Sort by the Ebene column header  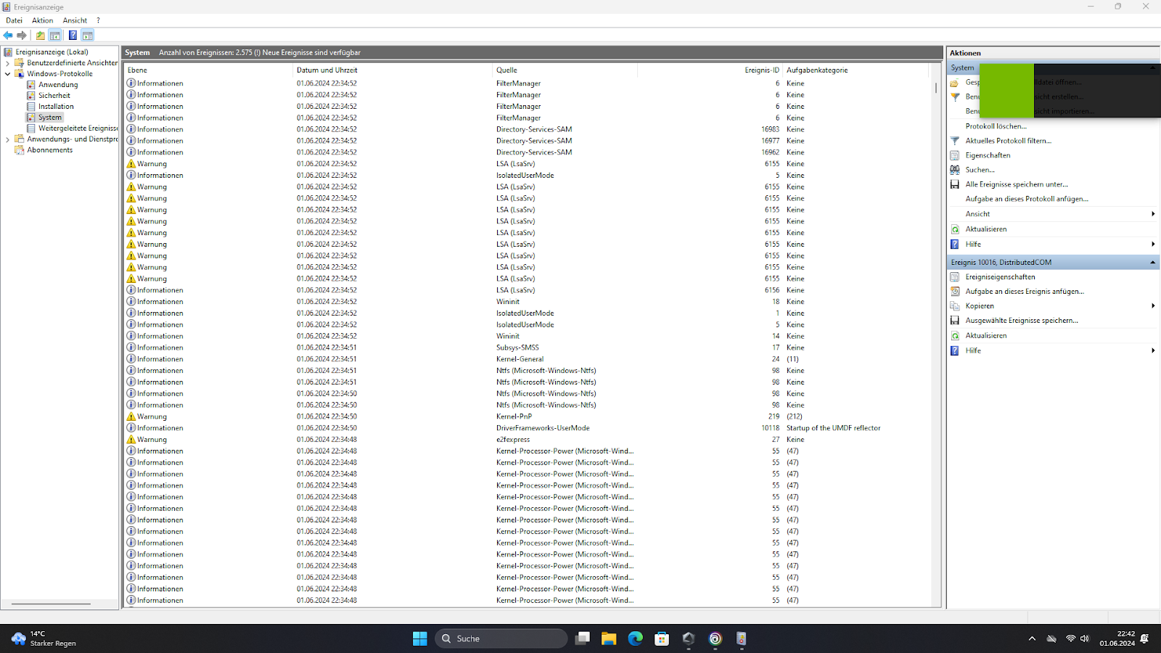click(x=208, y=70)
